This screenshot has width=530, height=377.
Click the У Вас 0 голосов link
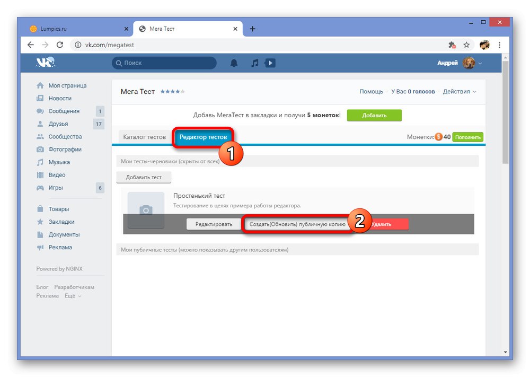(413, 92)
